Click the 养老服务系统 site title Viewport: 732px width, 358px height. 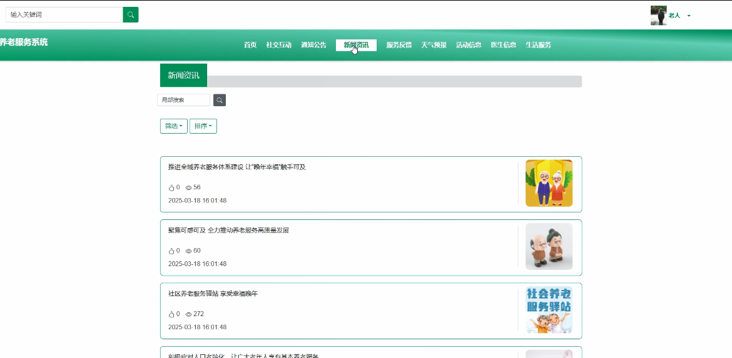click(x=23, y=42)
